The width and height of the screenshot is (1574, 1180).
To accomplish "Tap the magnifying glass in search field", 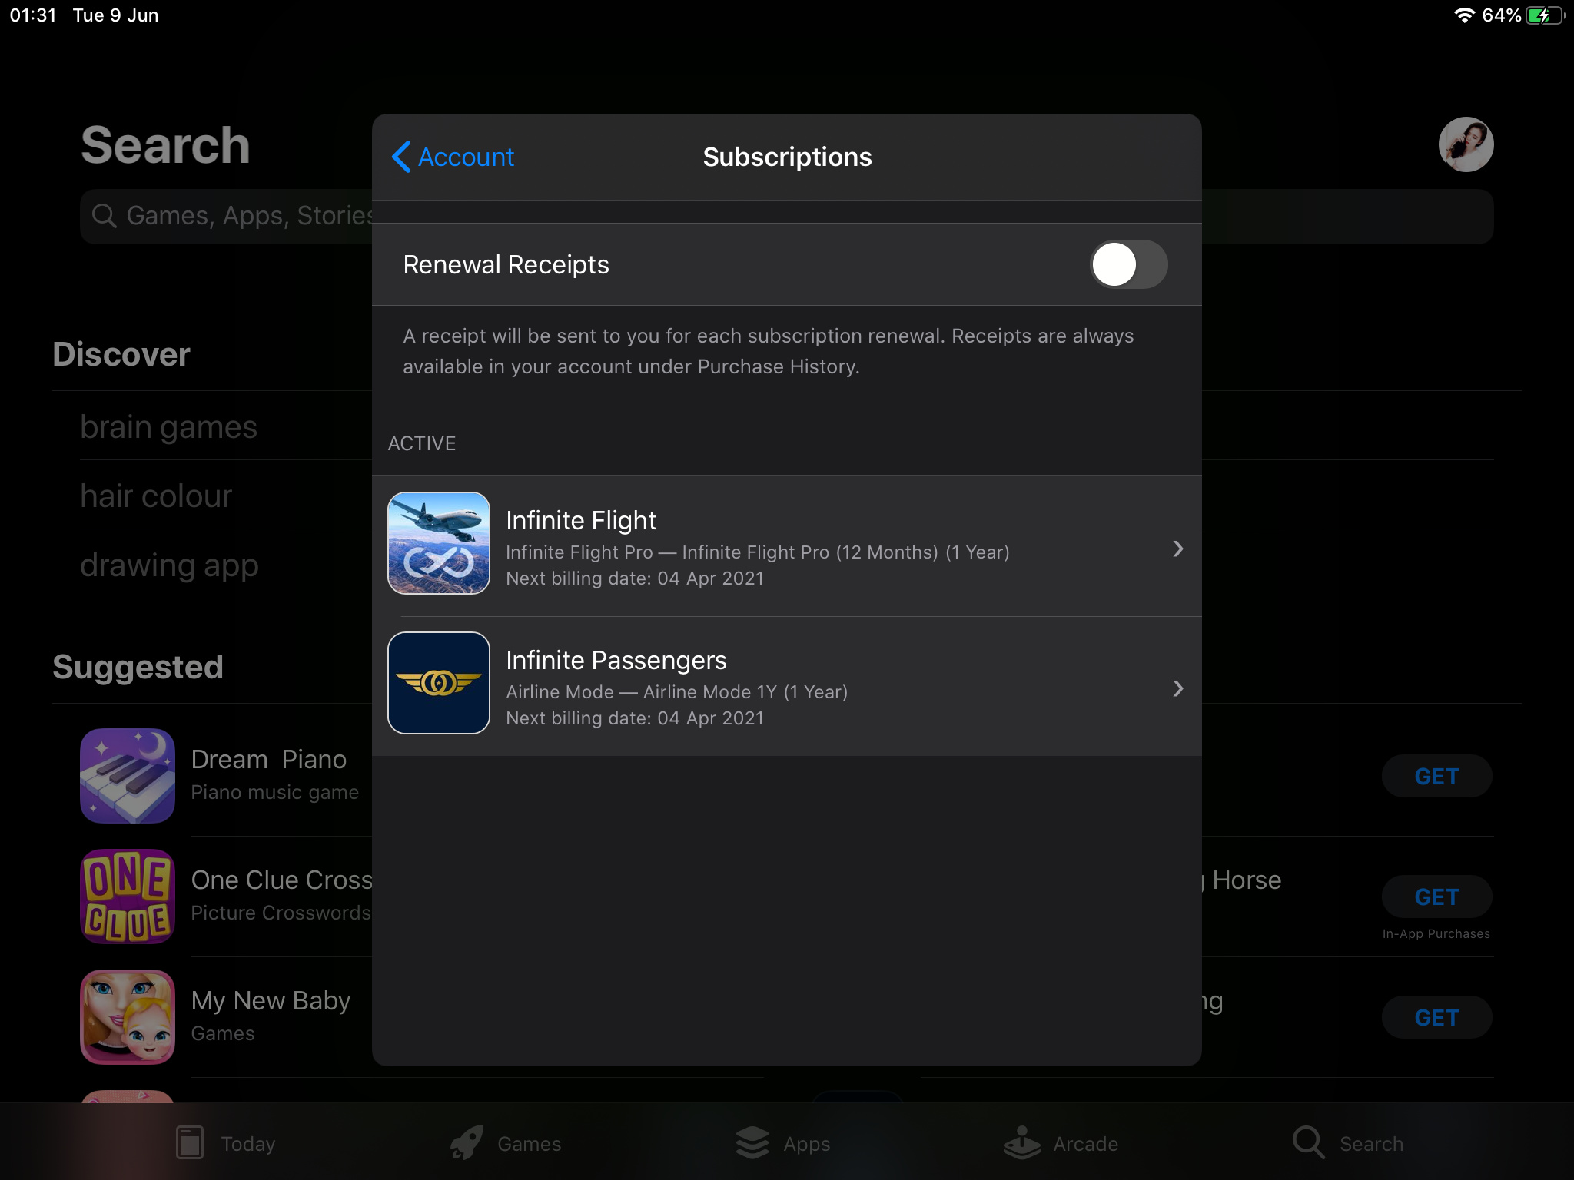I will (x=105, y=216).
